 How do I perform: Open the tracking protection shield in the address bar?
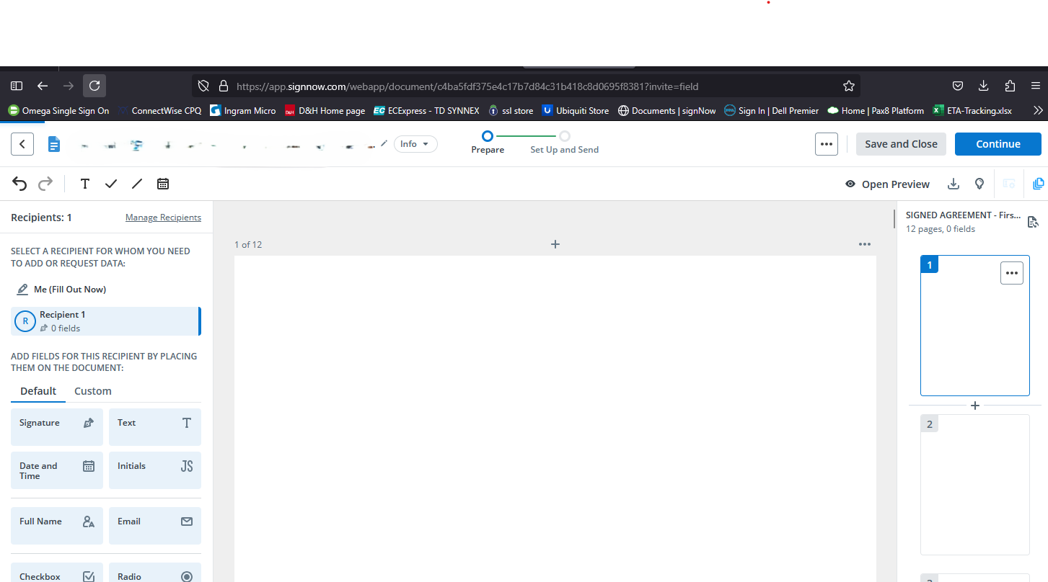[x=203, y=86]
